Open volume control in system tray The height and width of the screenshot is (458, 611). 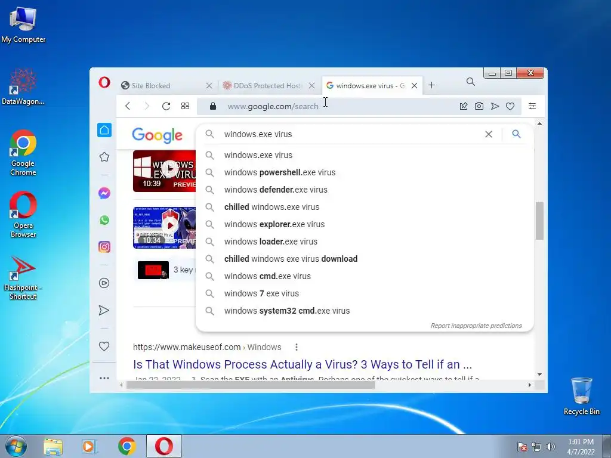pos(551,447)
